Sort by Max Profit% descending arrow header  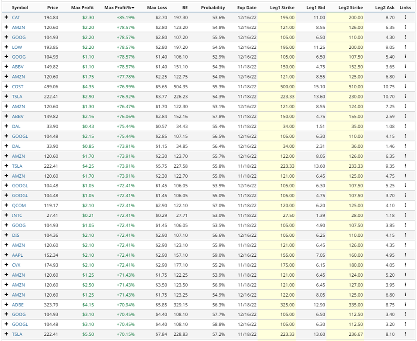119,8
